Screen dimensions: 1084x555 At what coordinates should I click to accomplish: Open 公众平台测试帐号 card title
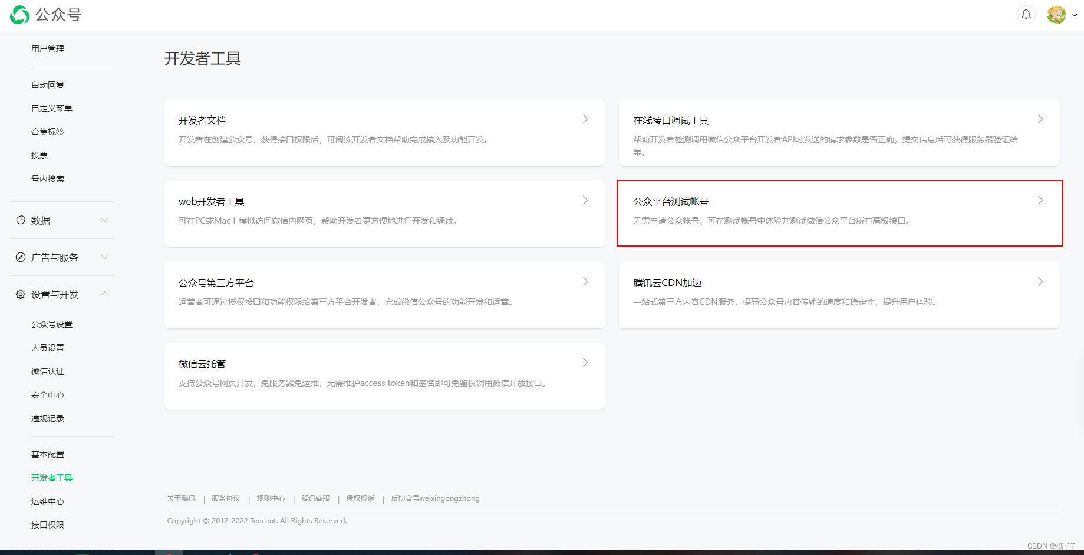pyautogui.click(x=671, y=201)
